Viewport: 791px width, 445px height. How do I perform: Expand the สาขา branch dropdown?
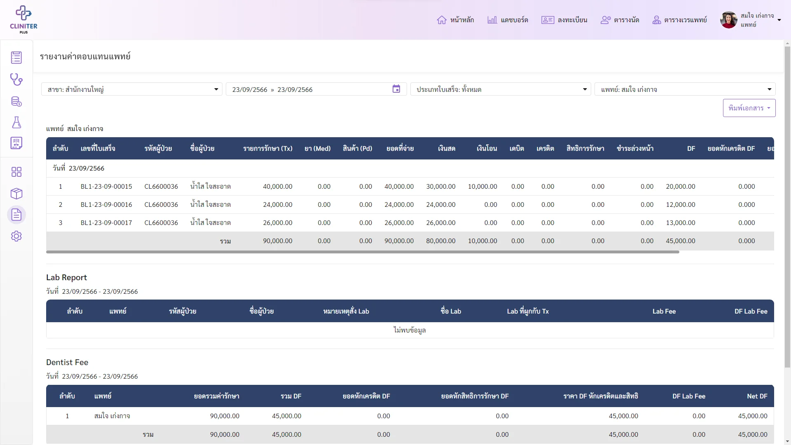[132, 89]
